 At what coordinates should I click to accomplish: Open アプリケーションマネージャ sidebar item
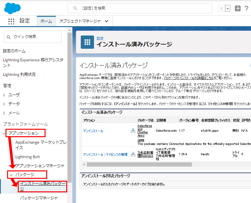(40, 166)
